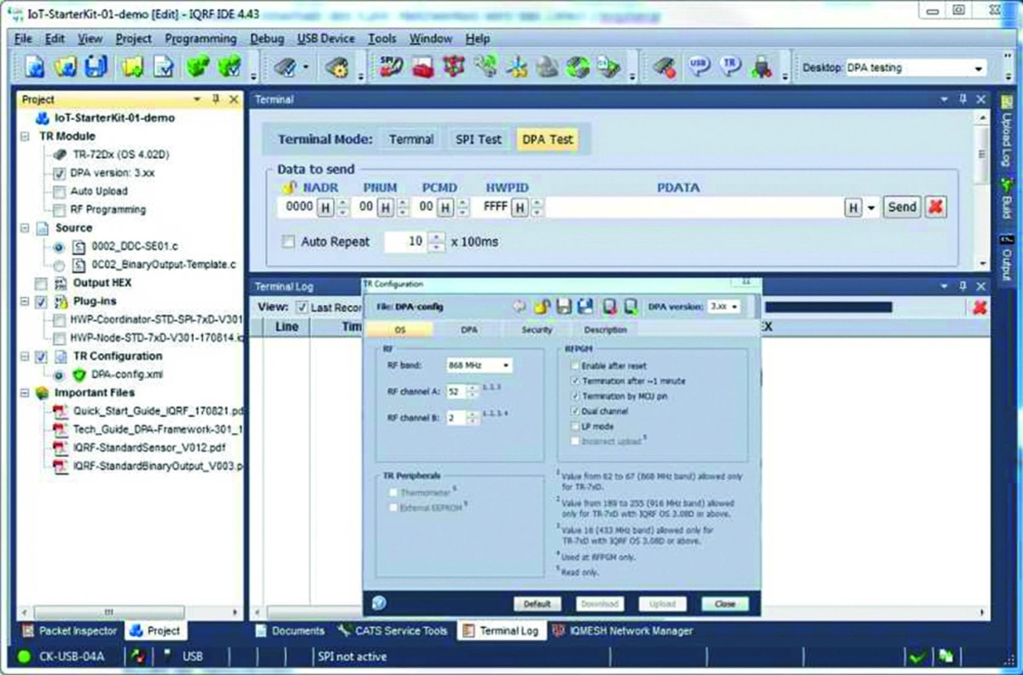The image size is (1023, 675).
Task: Open the Debug menu
Action: 267,38
